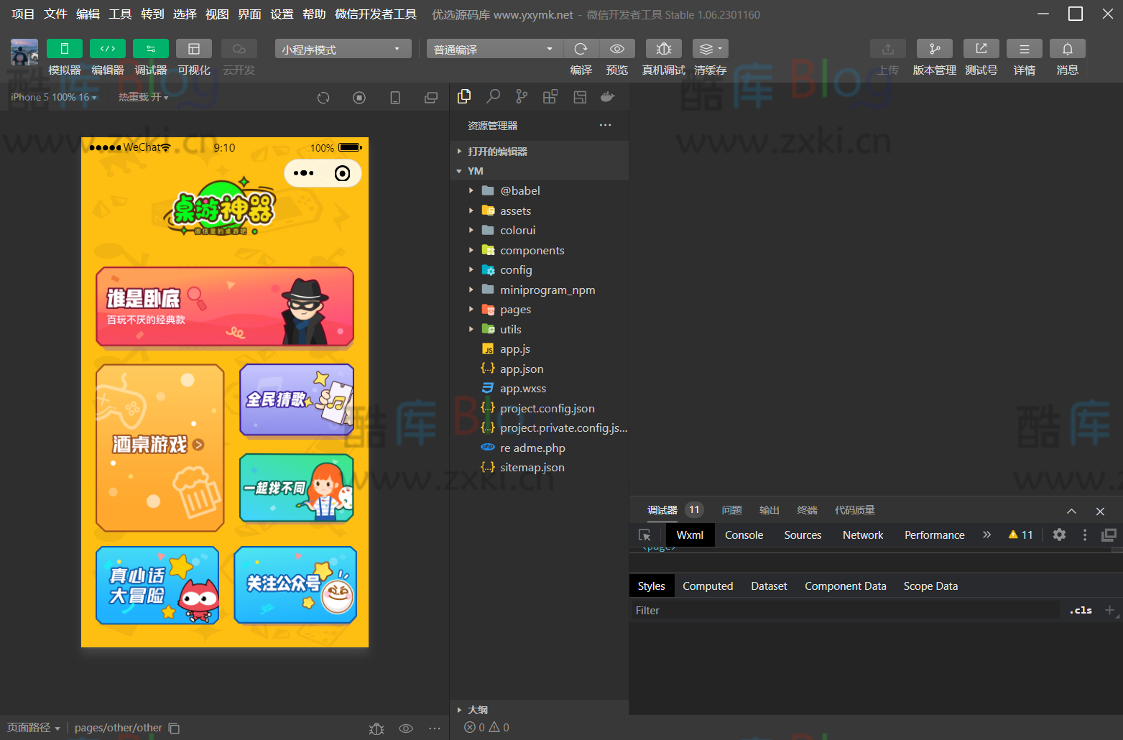Open DevTools settings gear icon

point(1059,535)
